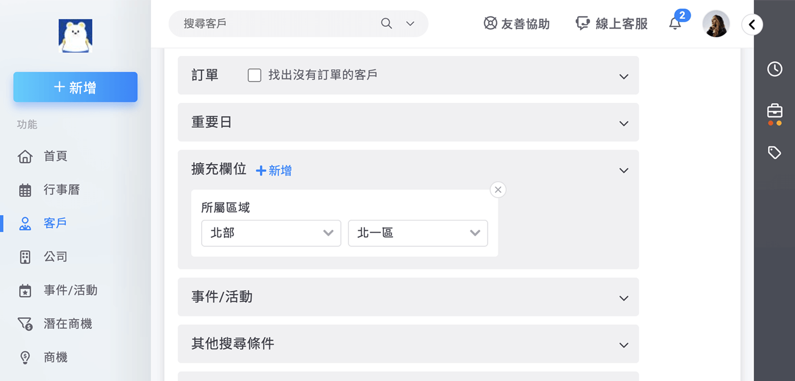Image resolution: width=795 pixels, height=381 pixels.
Task: Open 事件/活動 in the sidebar
Action: point(71,290)
